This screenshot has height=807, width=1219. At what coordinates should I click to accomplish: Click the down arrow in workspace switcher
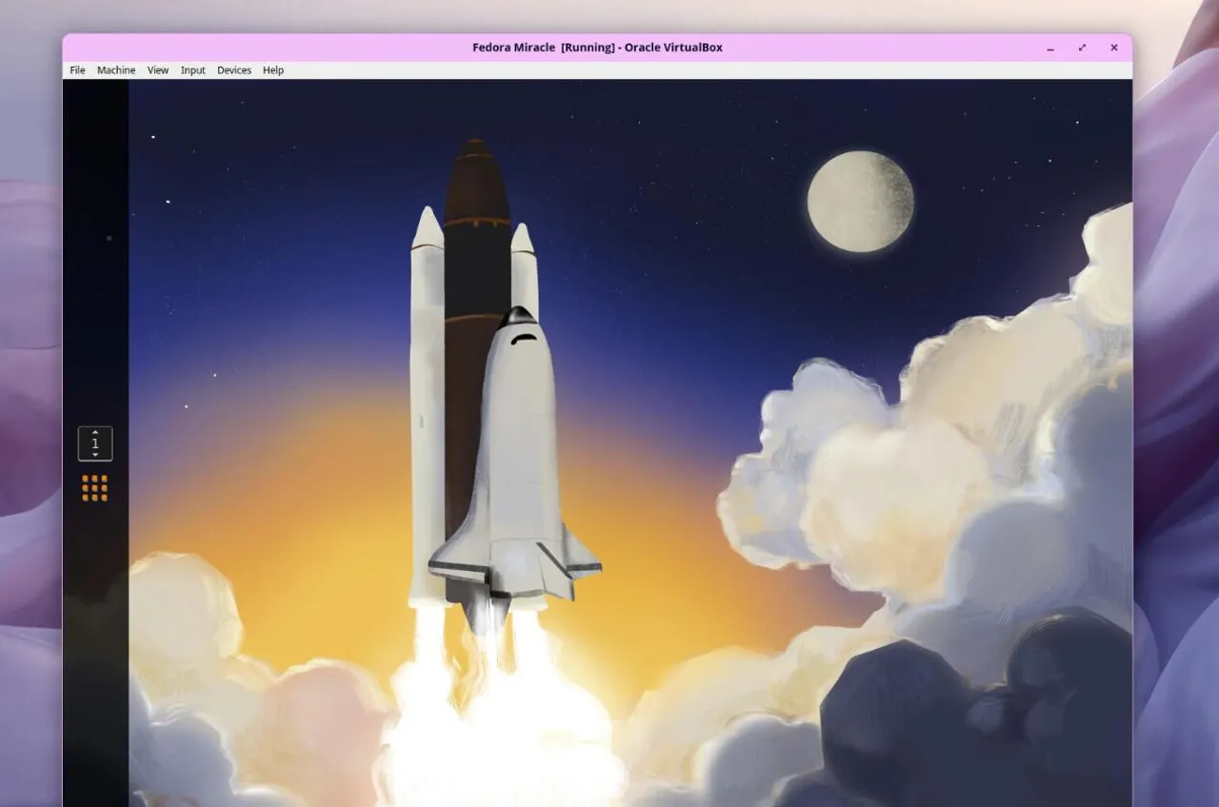95,455
